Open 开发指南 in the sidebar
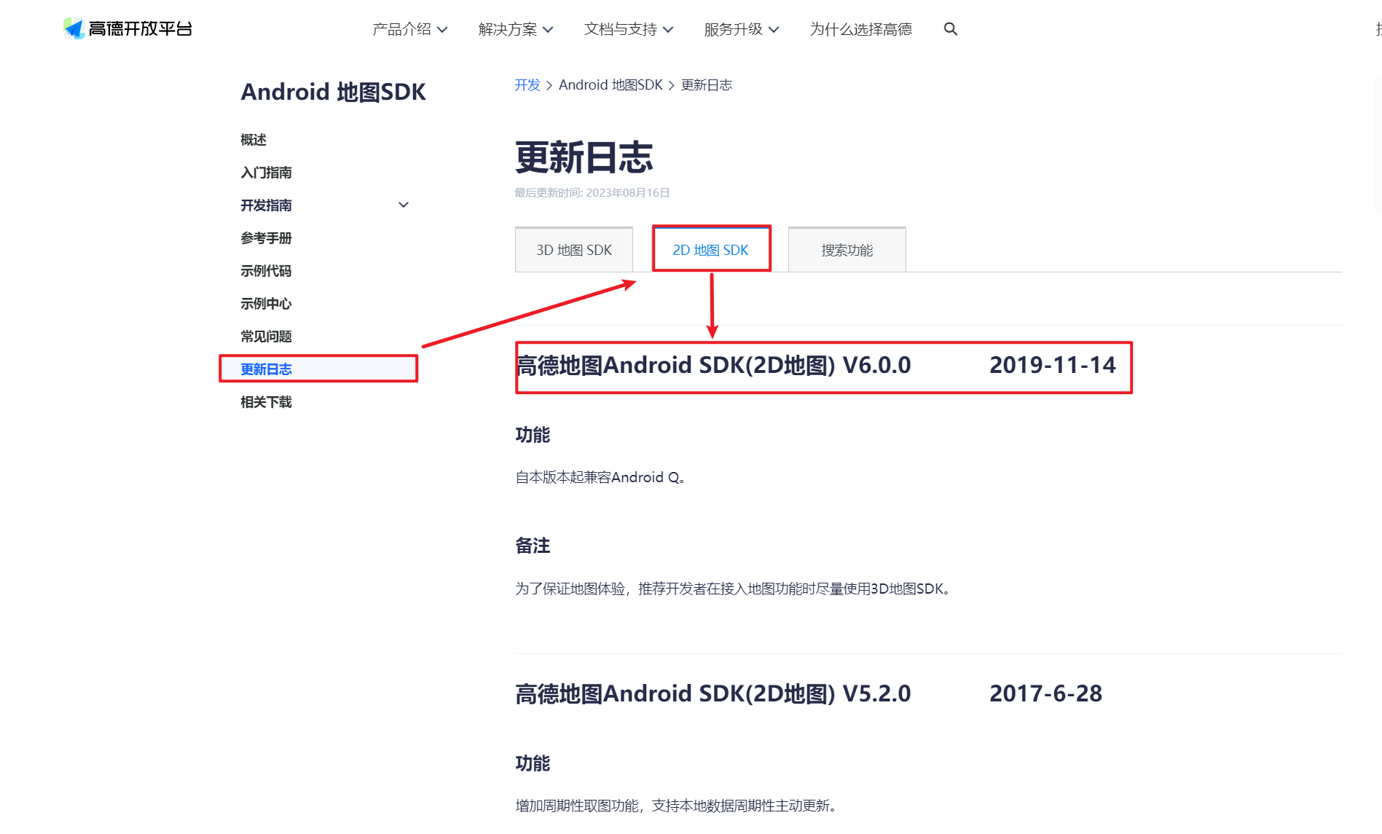Viewport: 1382px width, 834px height. point(266,205)
